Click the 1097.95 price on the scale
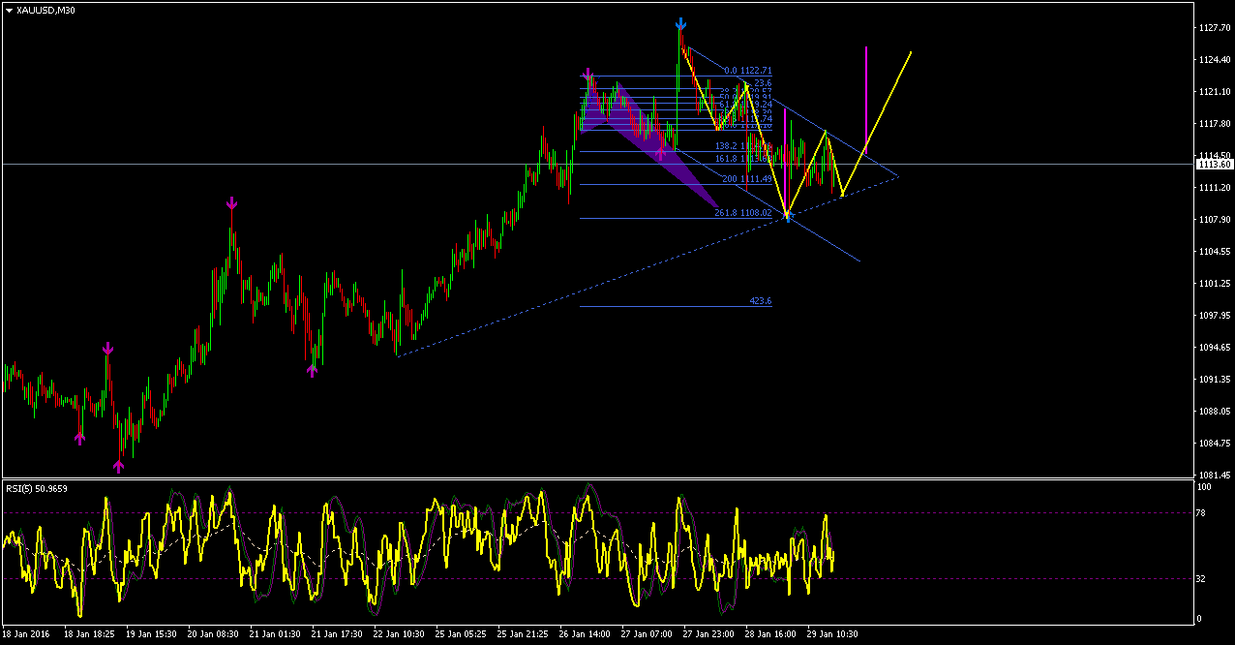 pyautogui.click(x=1214, y=316)
